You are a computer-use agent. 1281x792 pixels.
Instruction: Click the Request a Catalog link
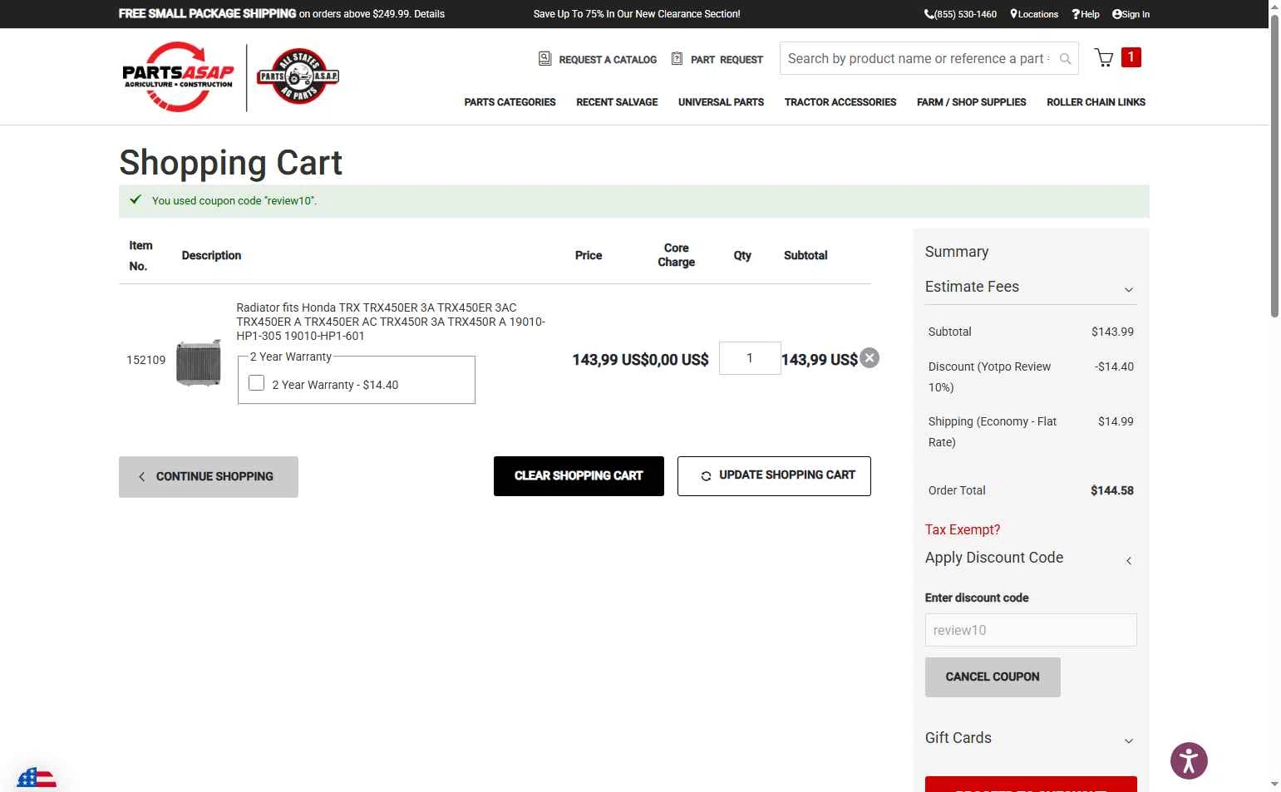point(598,59)
